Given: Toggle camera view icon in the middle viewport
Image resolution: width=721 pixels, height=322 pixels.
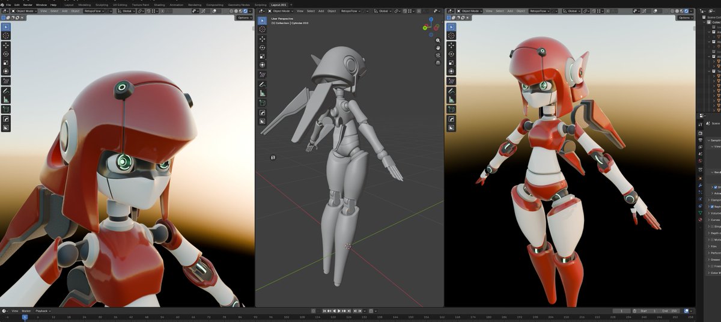Looking at the screenshot, I should tap(438, 55).
